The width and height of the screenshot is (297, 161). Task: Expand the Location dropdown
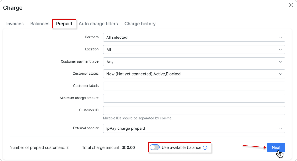pyautogui.click(x=194, y=50)
